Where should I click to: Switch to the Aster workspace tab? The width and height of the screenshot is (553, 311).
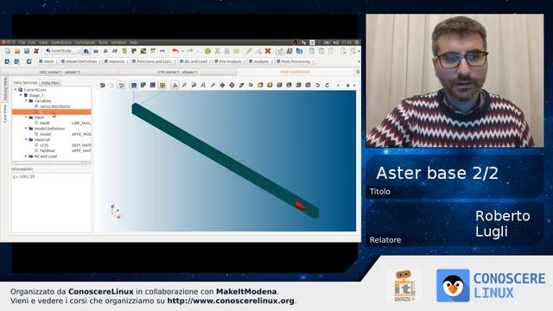pos(296,72)
